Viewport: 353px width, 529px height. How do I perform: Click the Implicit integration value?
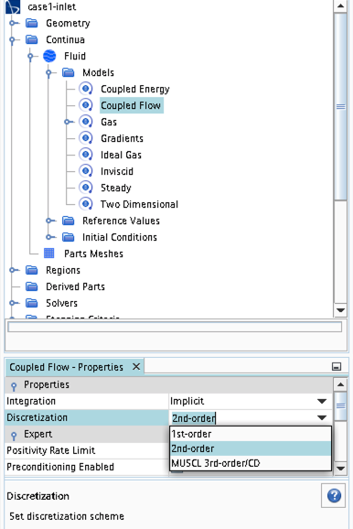pos(187,401)
